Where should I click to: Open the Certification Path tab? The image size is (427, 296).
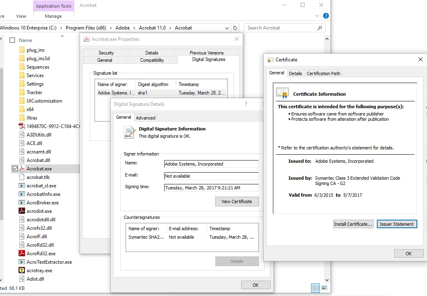click(323, 73)
